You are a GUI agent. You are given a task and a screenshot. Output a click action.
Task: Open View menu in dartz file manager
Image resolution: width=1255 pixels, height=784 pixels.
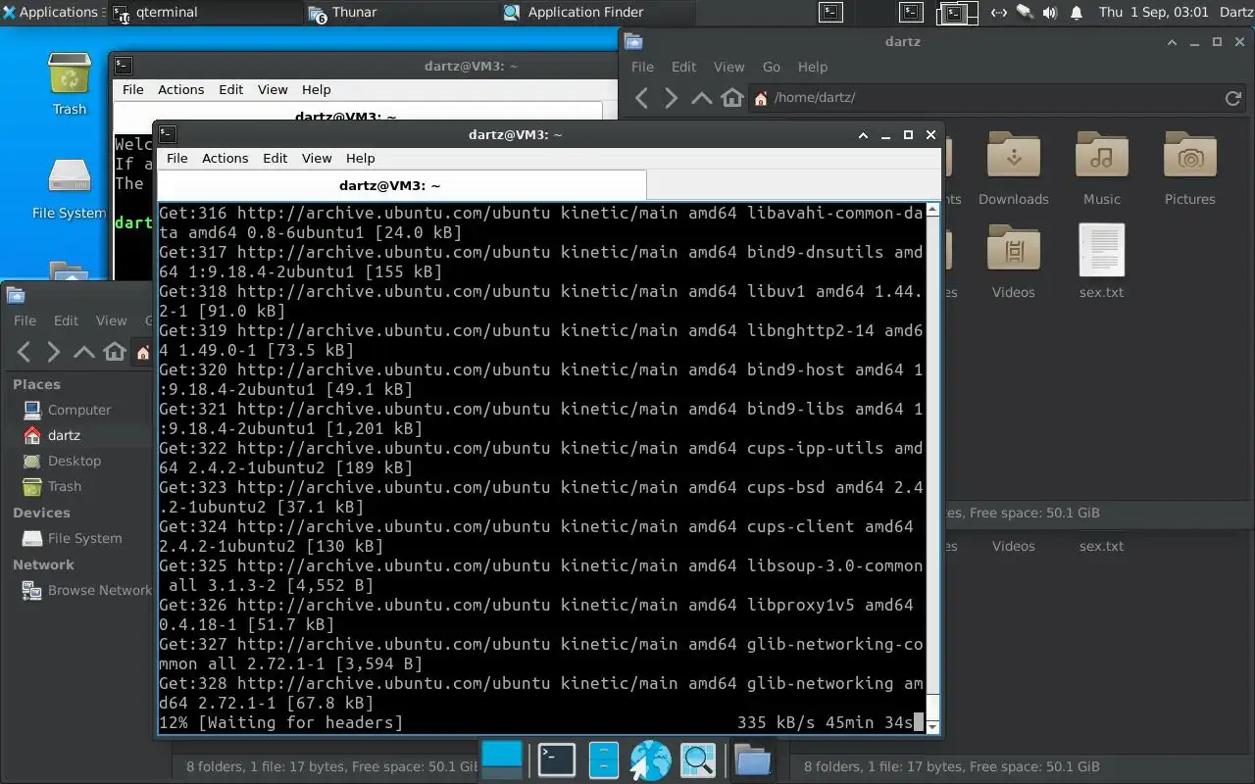[728, 67]
